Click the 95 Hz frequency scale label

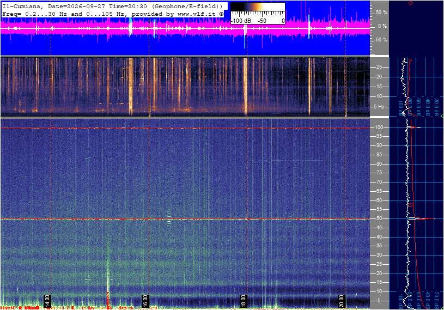(379, 136)
